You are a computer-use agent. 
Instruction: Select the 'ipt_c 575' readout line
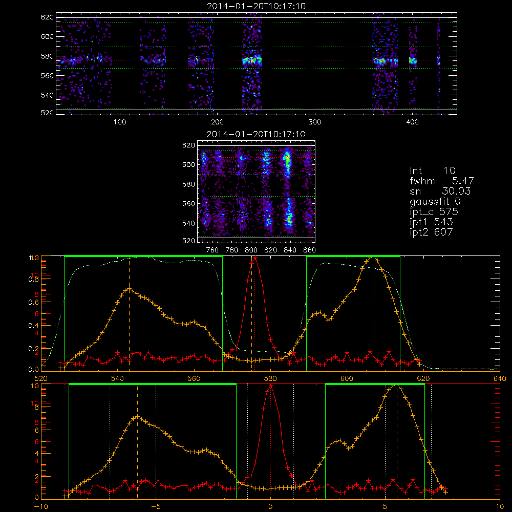click(434, 212)
